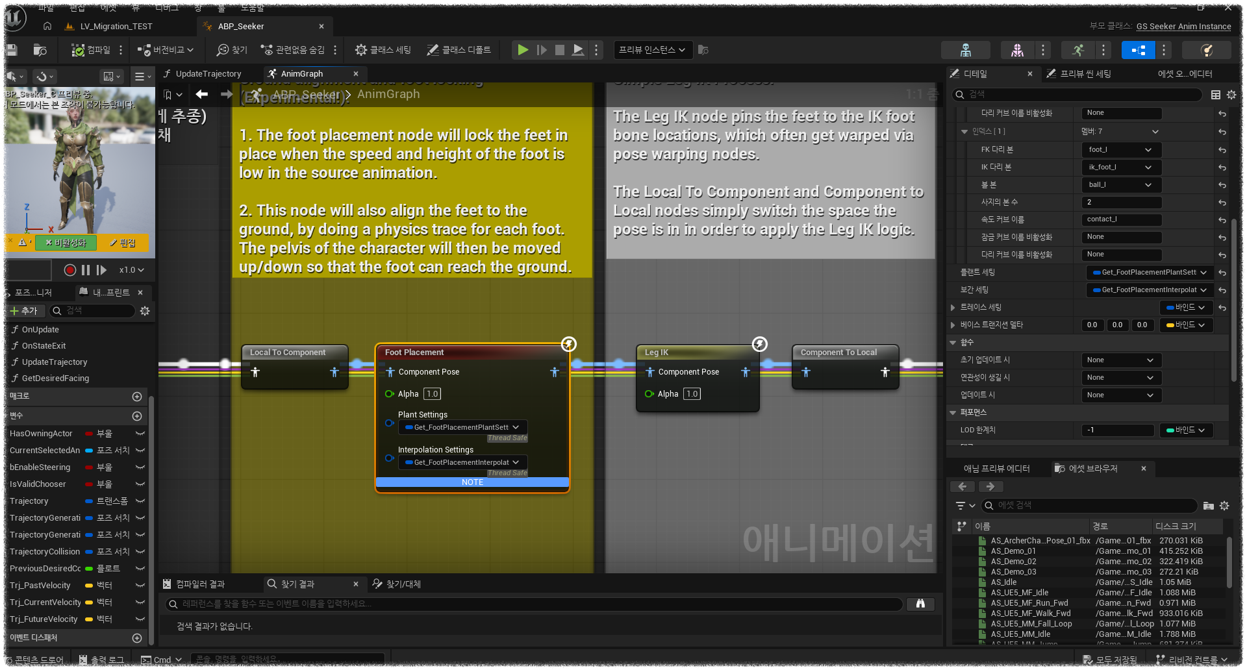The image size is (1247, 670).
Task: Close the ABP_Seeker tab
Action: (x=321, y=27)
